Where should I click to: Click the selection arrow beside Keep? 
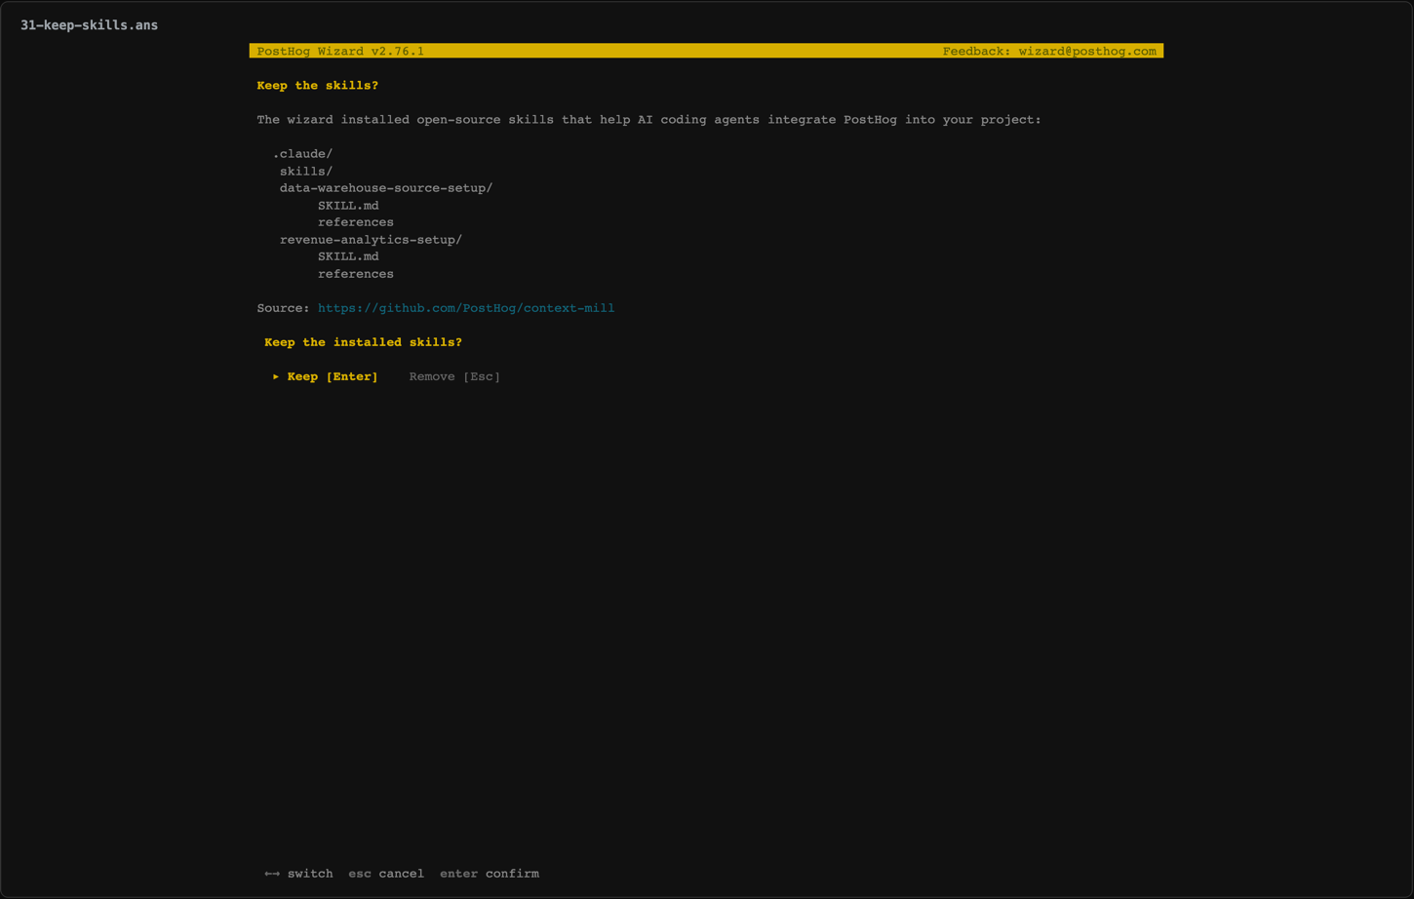(x=276, y=376)
